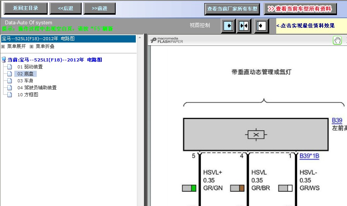Click the brown GR/BR wire color swatch
The image size is (347, 206).
pyautogui.click(x=237, y=188)
